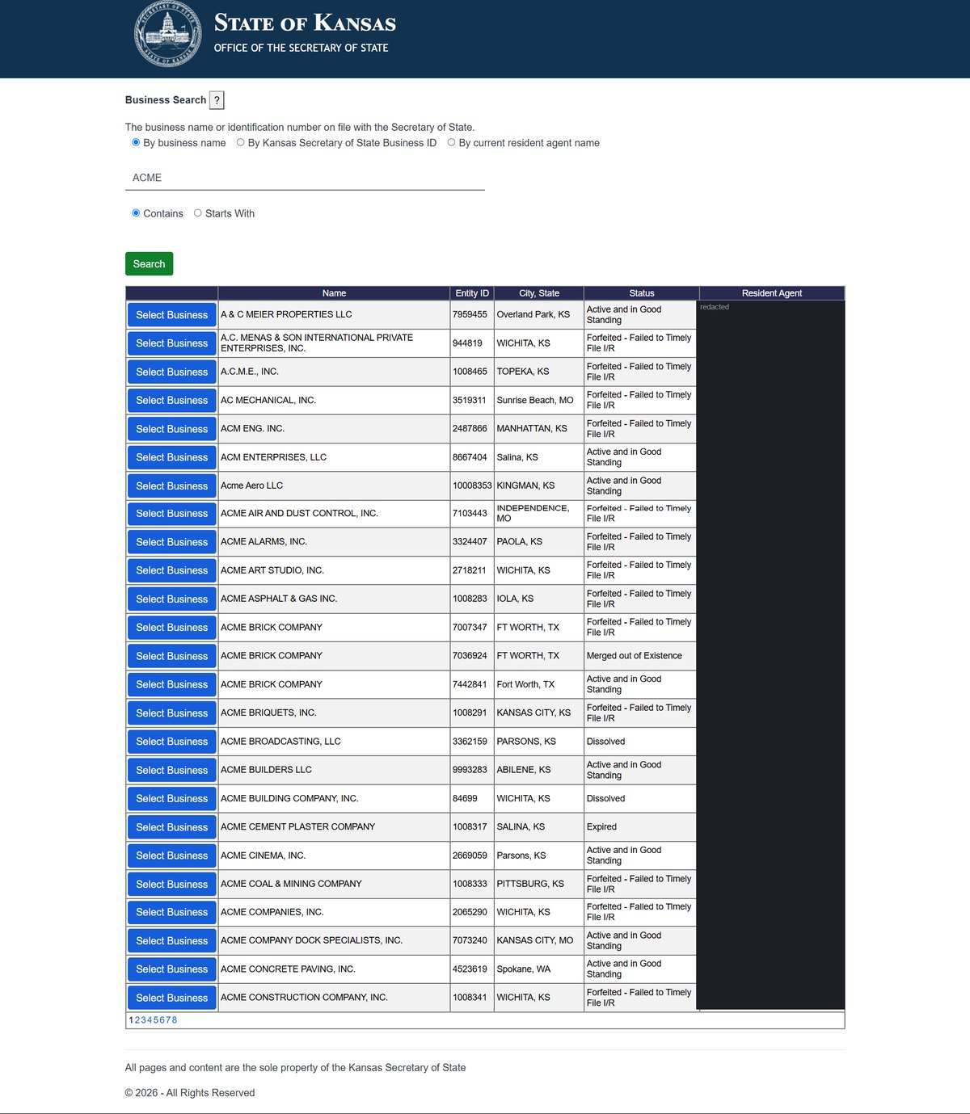This screenshot has width=970, height=1114.
Task: Go to results page 5
Action: (x=156, y=1020)
